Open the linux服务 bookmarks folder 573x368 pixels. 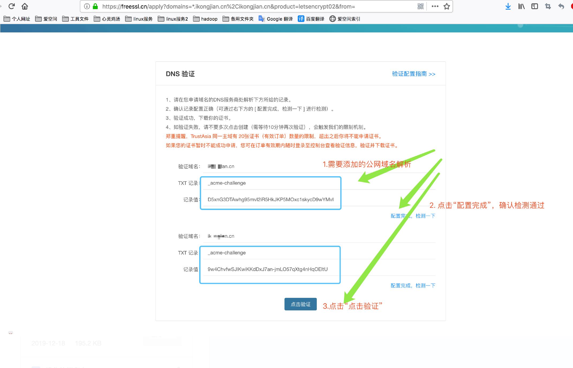[x=139, y=19]
